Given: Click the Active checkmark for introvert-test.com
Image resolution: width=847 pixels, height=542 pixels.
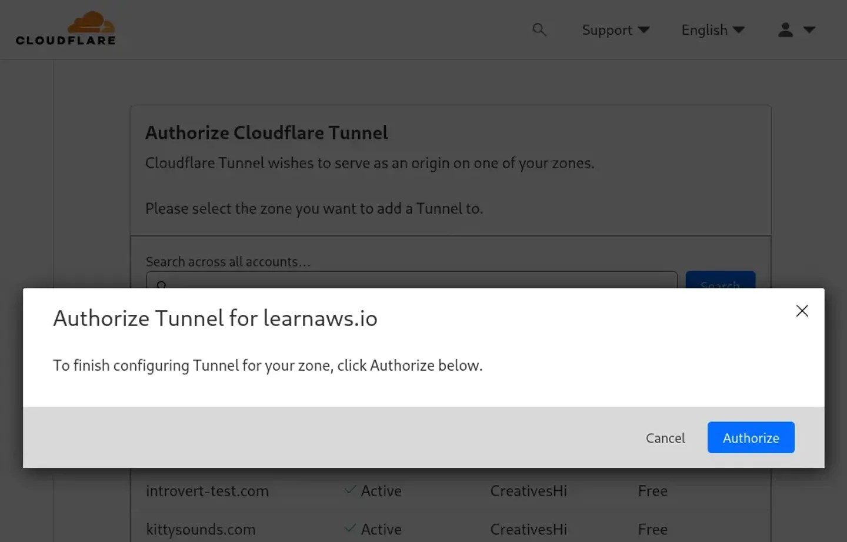Looking at the screenshot, I should 350,490.
